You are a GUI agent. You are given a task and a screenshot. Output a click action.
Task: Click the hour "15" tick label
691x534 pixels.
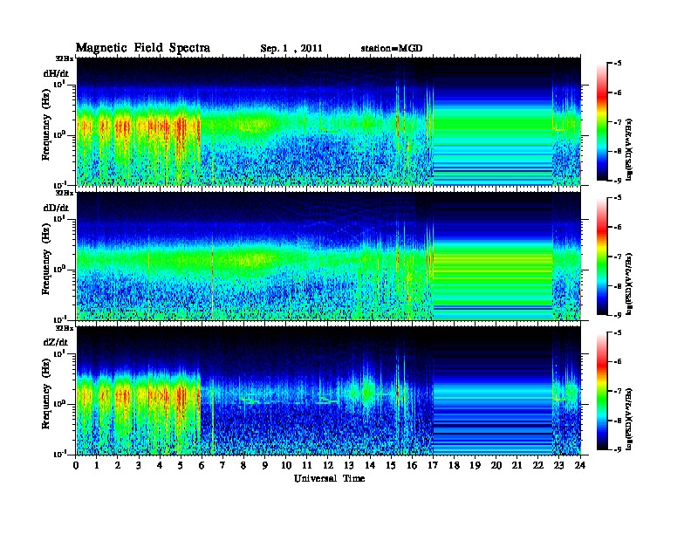click(391, 465)
